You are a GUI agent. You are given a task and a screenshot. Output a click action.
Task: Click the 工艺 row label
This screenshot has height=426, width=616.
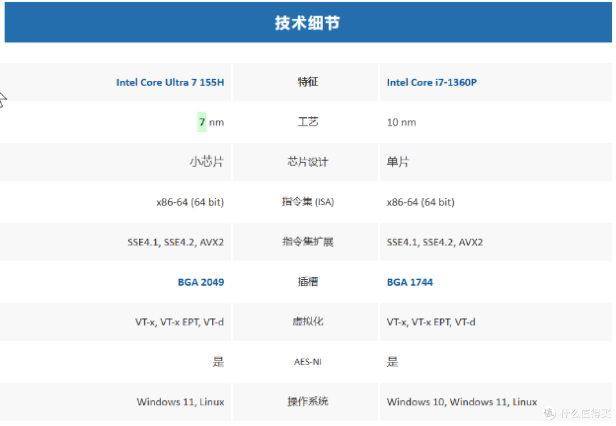coord(307,122)
